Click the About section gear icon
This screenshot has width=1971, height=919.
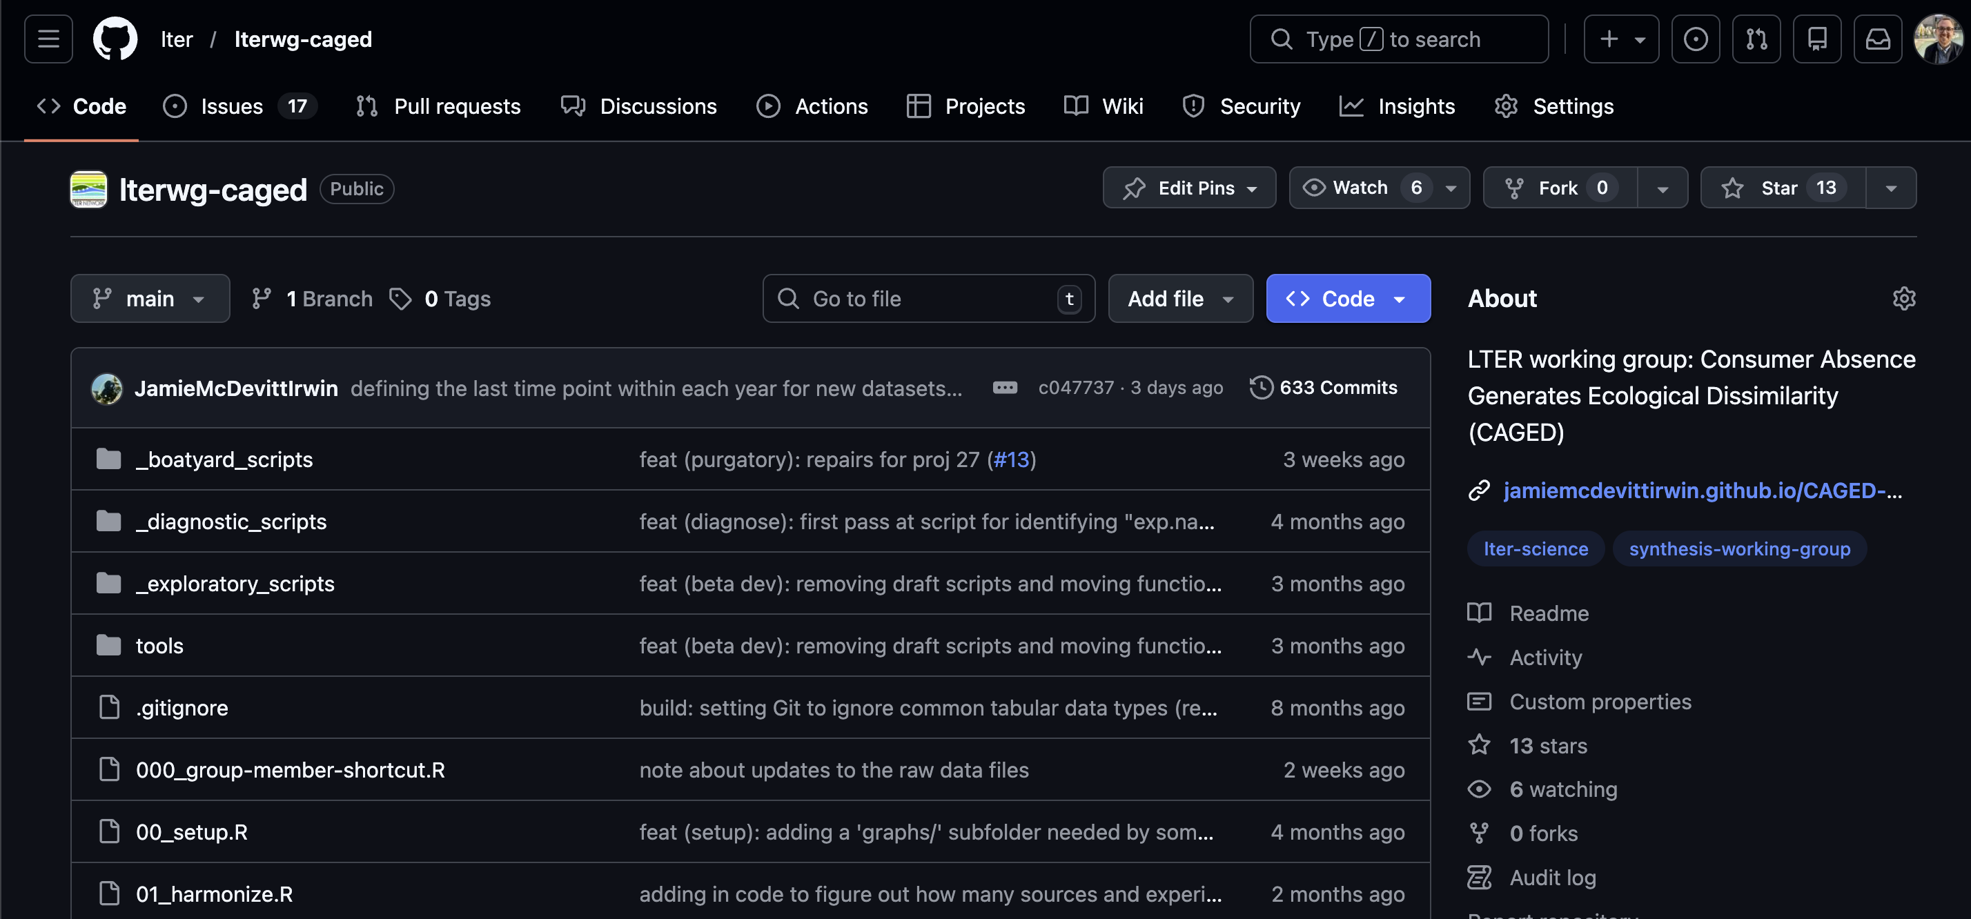1903,299
